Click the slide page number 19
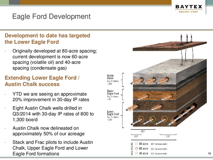Viewport: 213px width, 160px height. tap(209, 154)
